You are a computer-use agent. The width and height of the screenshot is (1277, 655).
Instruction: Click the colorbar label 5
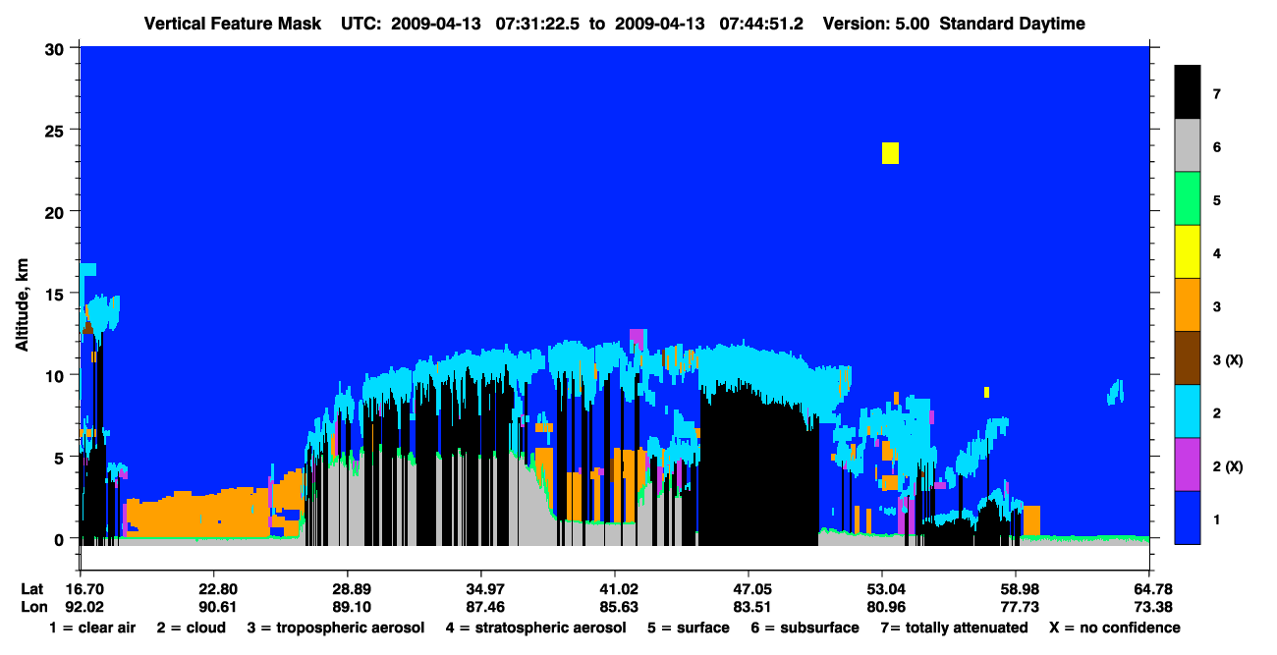[x=1217, y=200]
